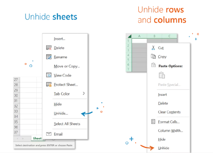
Task: Select Move or Copy... option
Action: click(67, 66)
